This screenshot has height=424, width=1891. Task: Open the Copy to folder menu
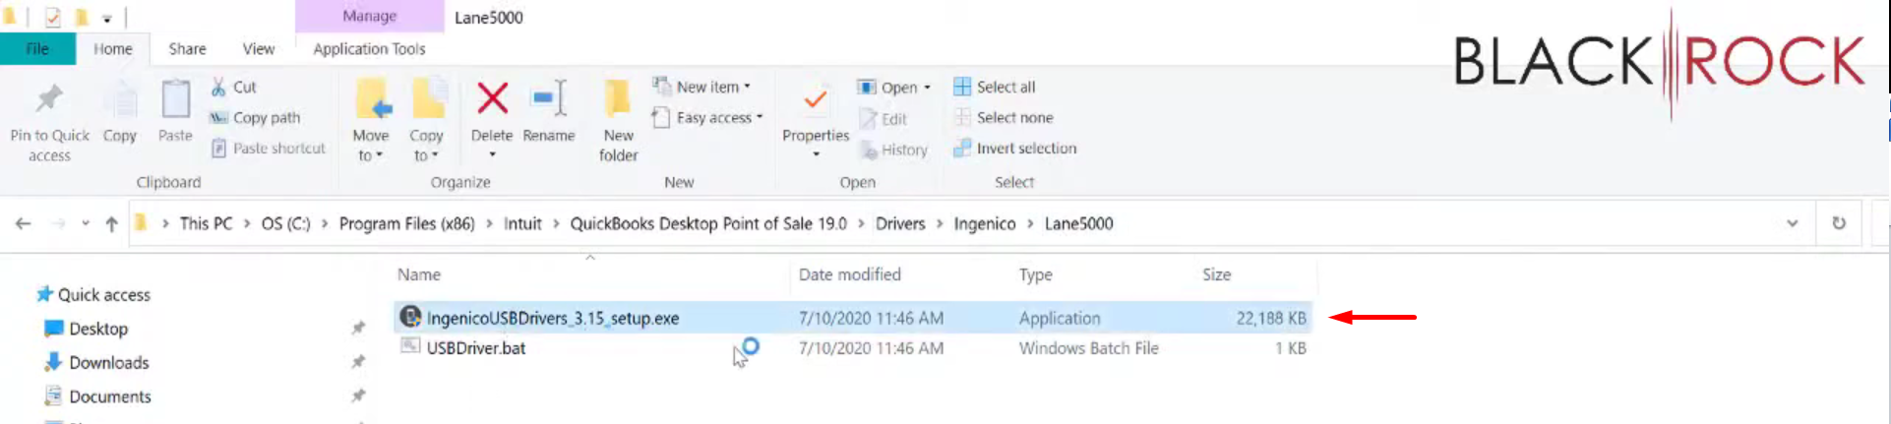tap(426, 121)
